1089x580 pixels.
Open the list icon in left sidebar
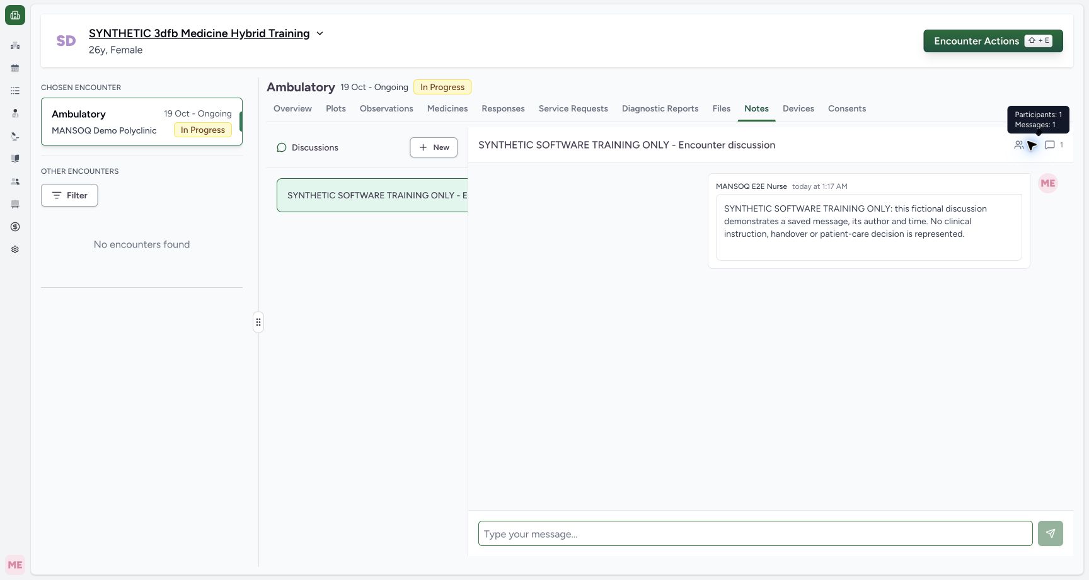[15, 91]
